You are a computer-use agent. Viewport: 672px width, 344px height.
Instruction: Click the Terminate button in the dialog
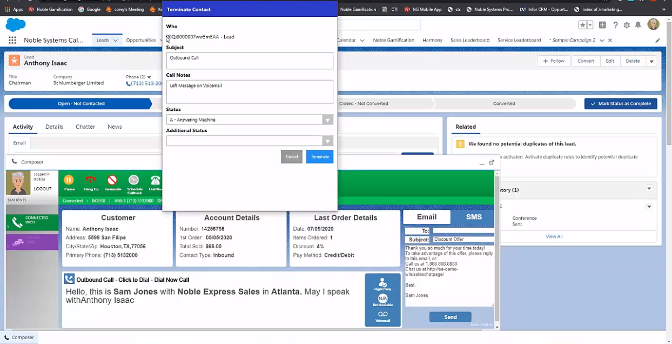[x=319, y=156]
